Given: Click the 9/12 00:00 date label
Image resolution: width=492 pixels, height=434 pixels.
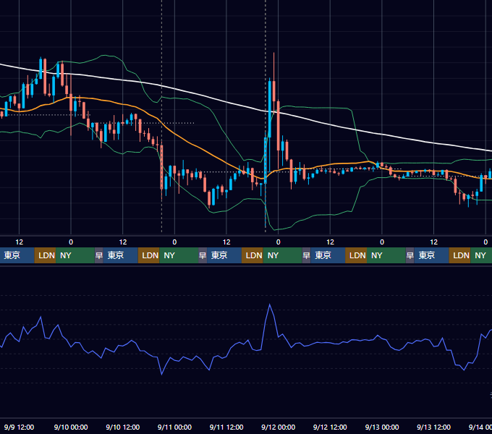Looking at the screenshot, I should tap(279, 427).
